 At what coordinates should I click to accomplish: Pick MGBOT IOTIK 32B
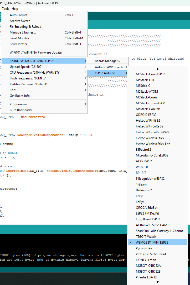[157, 271]
